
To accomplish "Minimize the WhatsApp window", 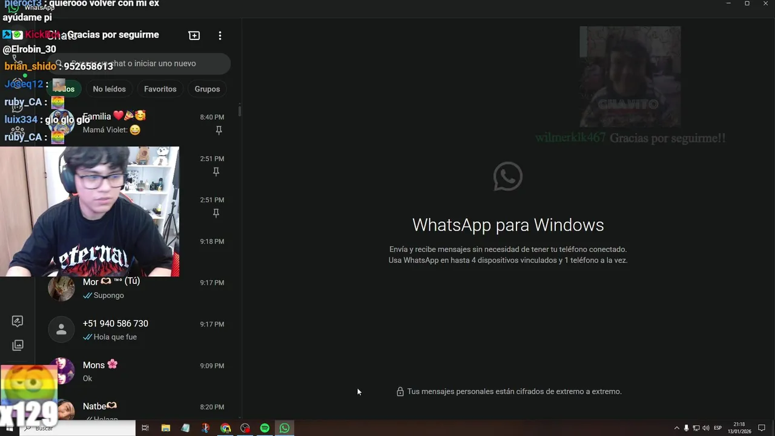I will point(728,4).
